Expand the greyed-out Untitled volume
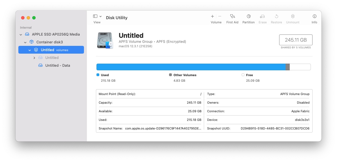This screenshot has width=337, height=162. (34, 58)
